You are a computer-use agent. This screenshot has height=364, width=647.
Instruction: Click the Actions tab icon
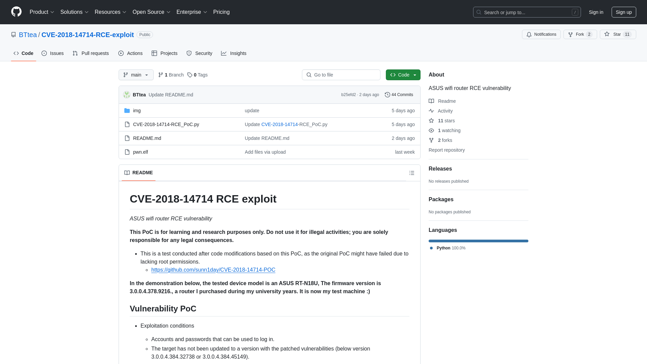(121, 53)
